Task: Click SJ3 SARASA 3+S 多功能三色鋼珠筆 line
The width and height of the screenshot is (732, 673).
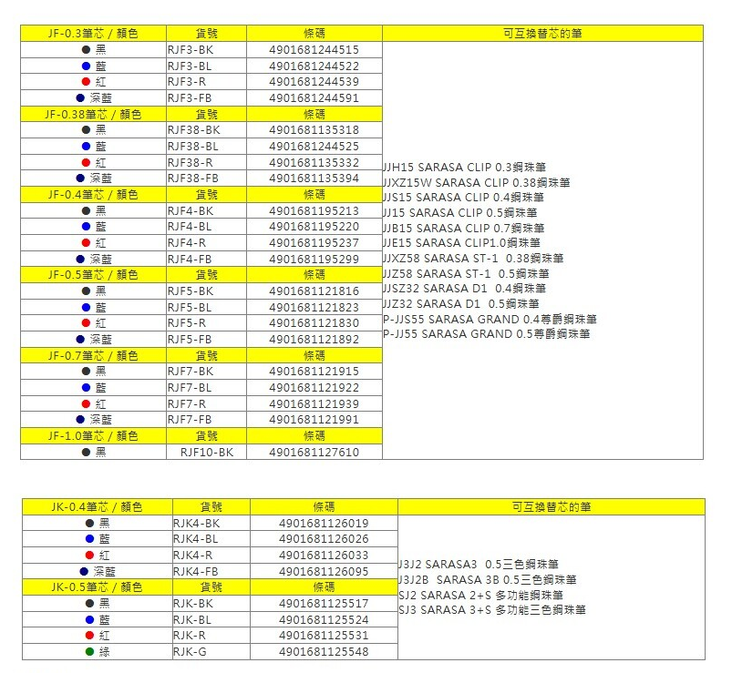Action: [x=492, y=610]
